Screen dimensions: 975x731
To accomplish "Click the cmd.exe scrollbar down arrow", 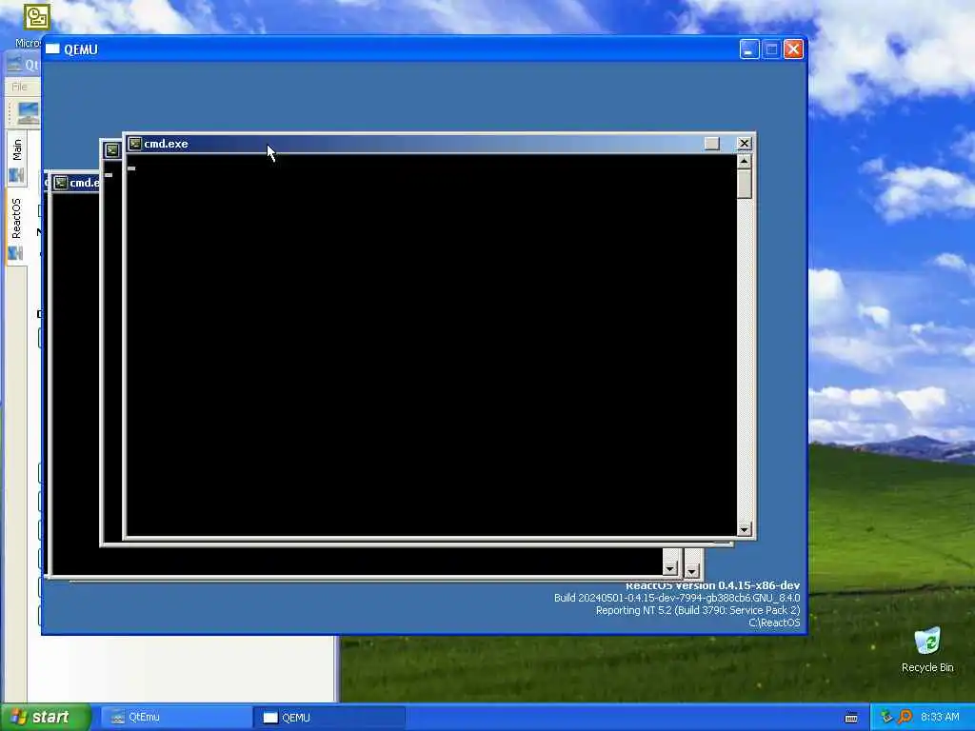I will tap(745, 529).
